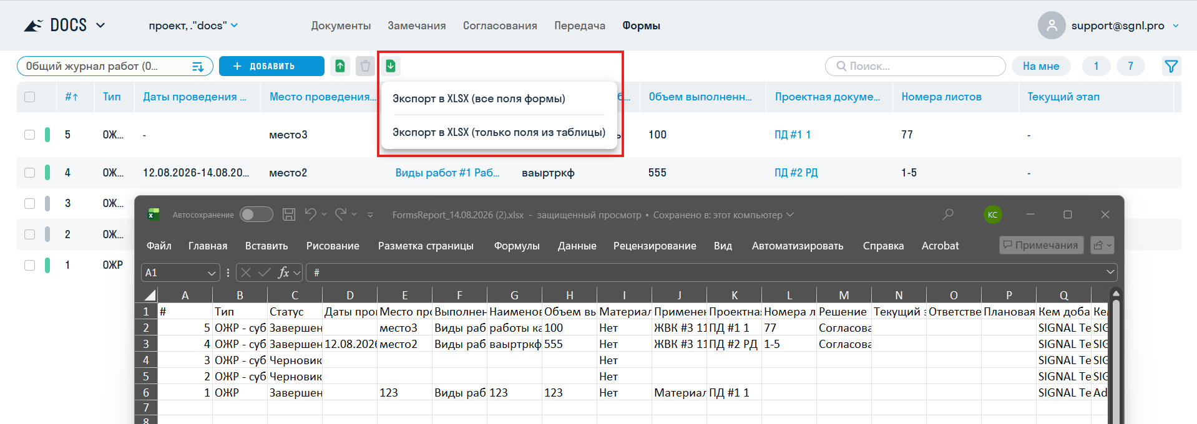Click the trash delete icon

[365, 65]
